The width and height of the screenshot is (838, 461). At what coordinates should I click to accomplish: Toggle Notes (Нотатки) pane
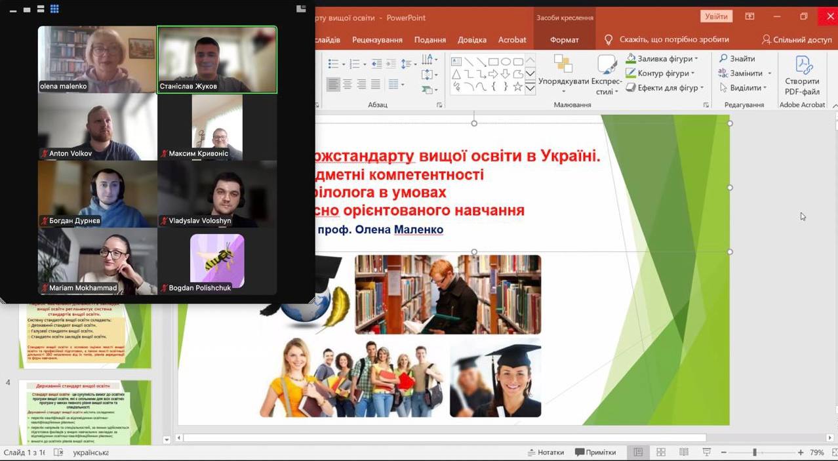click(x=546, y=452)
